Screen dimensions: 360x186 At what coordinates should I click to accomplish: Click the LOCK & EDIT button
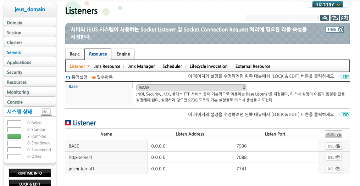coord(30,184)
